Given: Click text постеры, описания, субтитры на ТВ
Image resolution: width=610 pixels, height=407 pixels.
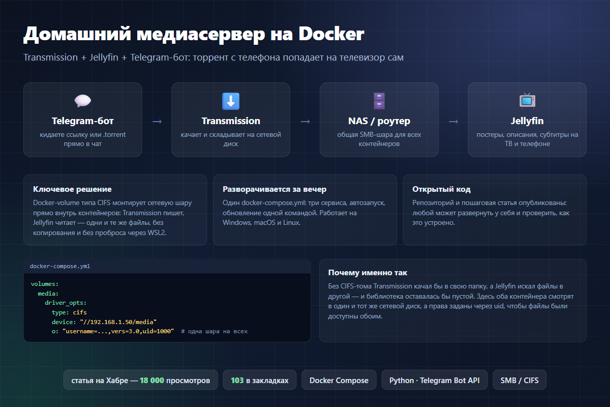Looking at the screenshot, I should (527, 139).
